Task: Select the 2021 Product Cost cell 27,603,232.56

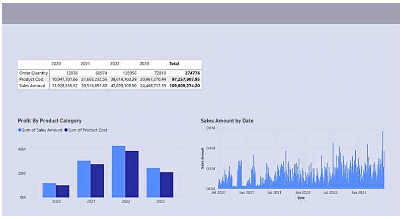Action: (92, 79)
